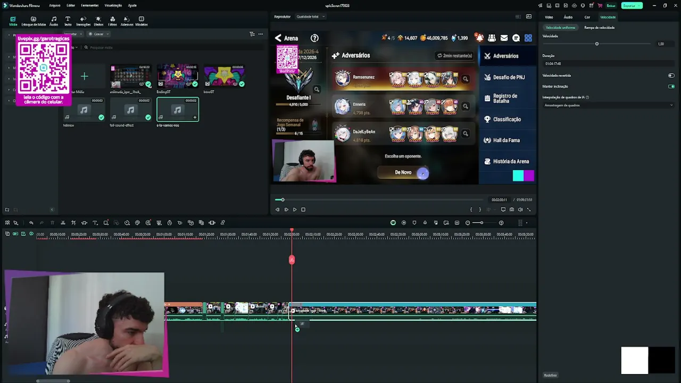Toggle the Velocidade revertida switch
The image size is (681, 383).
click(671, 76)
